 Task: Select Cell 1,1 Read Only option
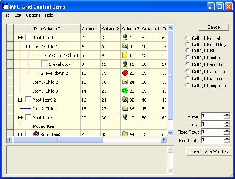click(x=187, y=44)
